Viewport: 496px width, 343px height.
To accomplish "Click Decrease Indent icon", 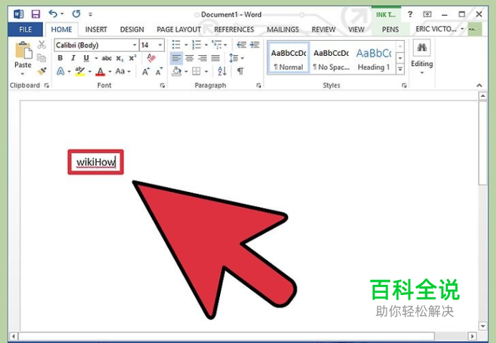I will point(242,45).
